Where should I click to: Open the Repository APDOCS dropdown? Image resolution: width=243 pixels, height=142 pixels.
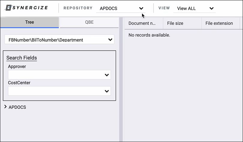click(120, 8)
